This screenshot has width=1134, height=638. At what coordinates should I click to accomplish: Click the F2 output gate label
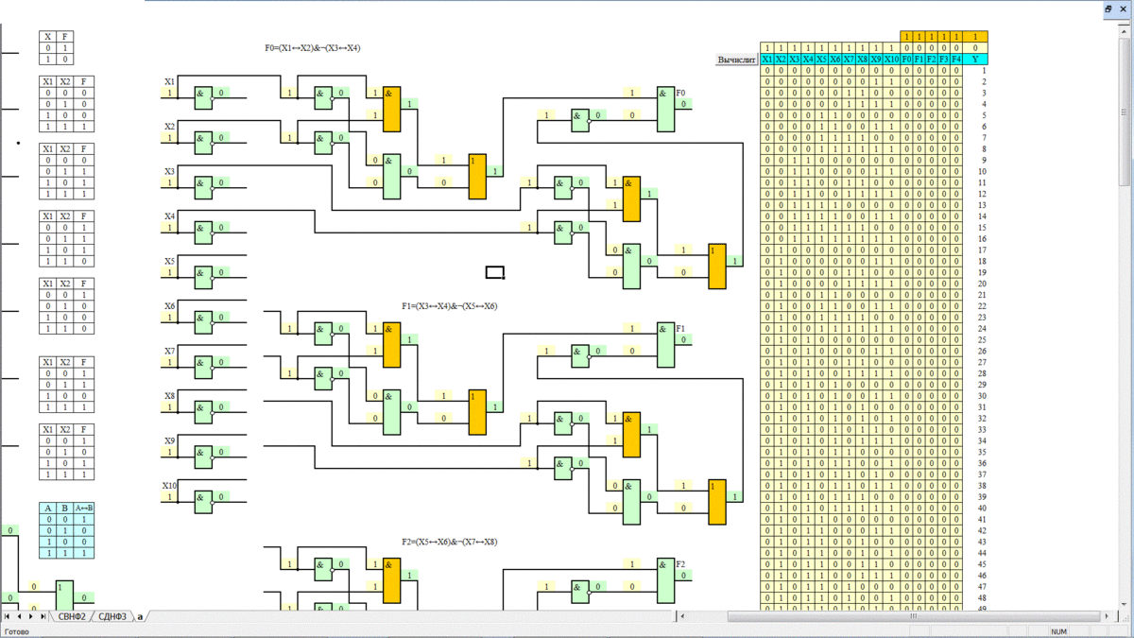pyautogui.click(x=680, y=564)
